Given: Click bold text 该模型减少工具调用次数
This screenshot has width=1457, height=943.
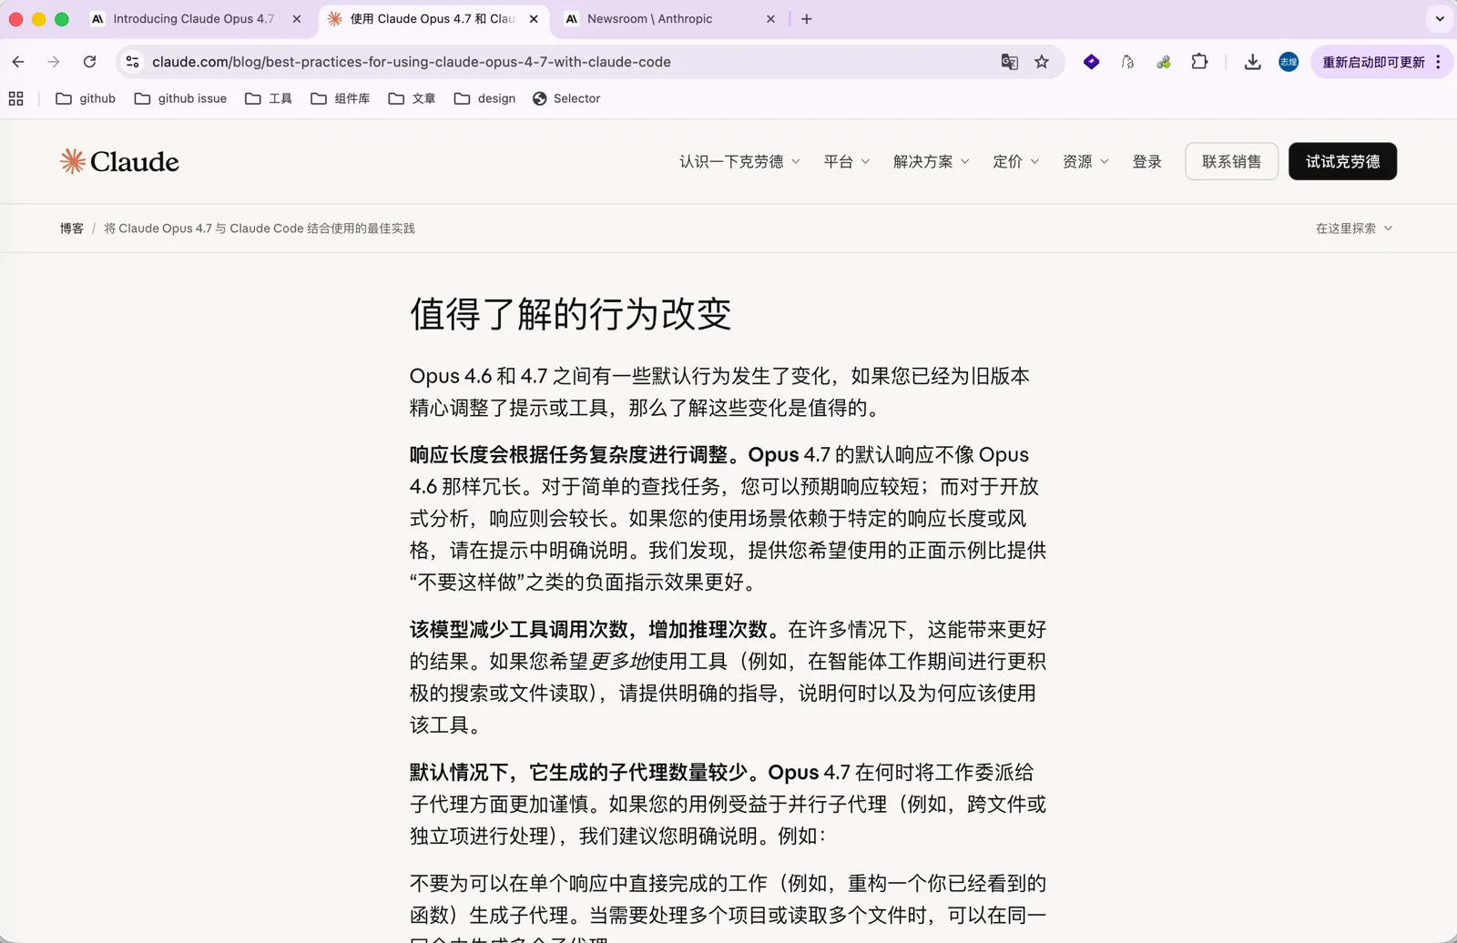Looking at the screenshot, I should click(x=519, y=630).
